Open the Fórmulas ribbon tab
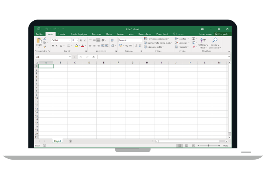 pyautogui.click(x=96, y=34)
